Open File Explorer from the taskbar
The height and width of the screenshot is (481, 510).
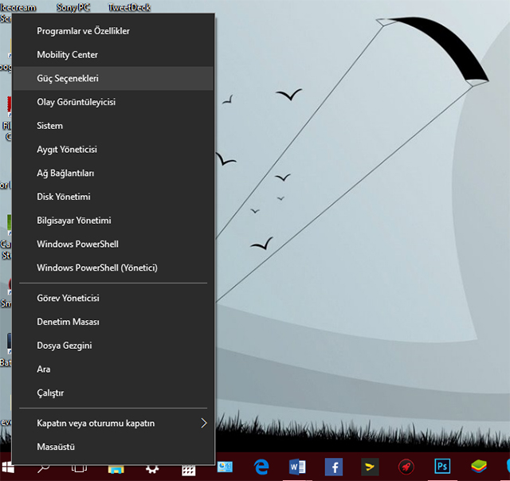116,469
